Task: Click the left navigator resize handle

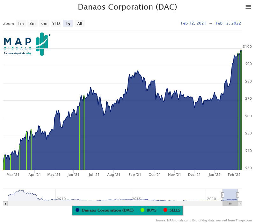Action: point(223,194)
